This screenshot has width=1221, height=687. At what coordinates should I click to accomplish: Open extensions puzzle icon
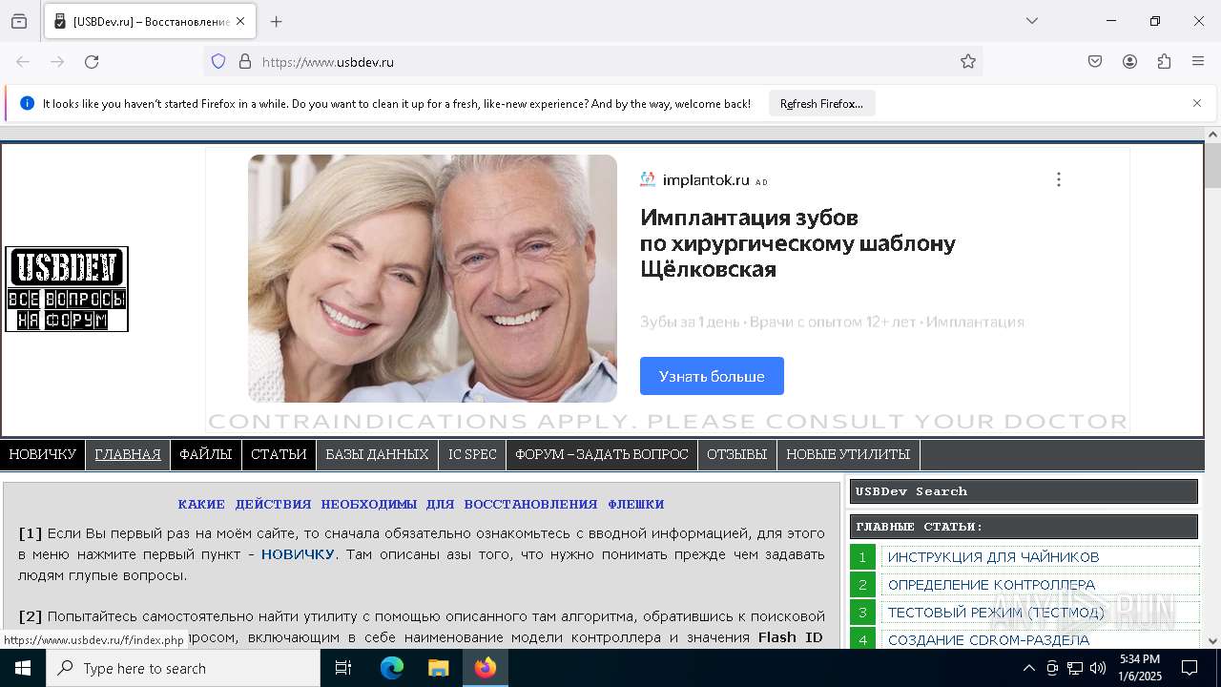click(x=1164, y=62)
